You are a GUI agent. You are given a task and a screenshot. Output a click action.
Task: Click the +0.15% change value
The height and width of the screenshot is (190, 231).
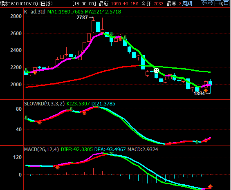click(131, 4)
